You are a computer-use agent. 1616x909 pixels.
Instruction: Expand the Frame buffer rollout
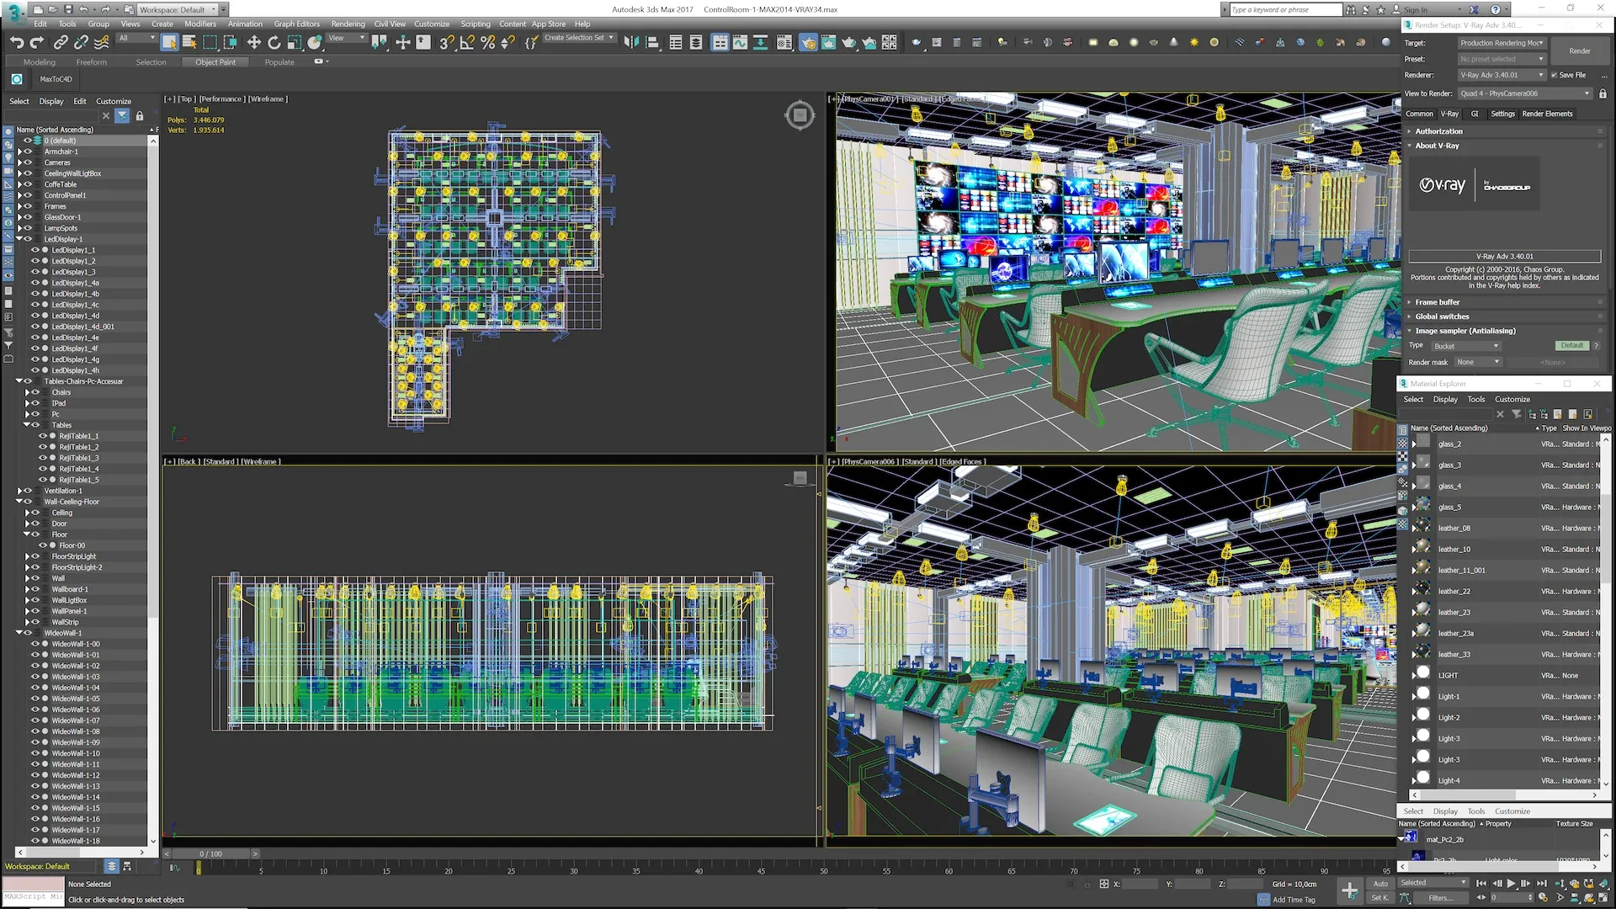coord(1437,302)
